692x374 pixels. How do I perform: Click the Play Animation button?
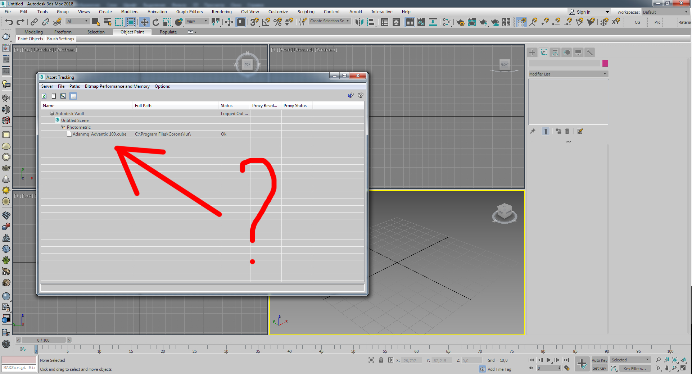[549, 360]
